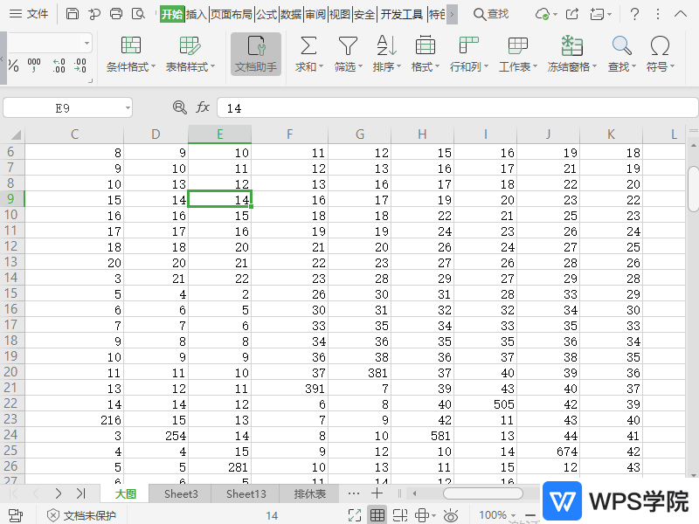
Task: Toggle the eye-protection mode in status bar
Action: point(451,515)
